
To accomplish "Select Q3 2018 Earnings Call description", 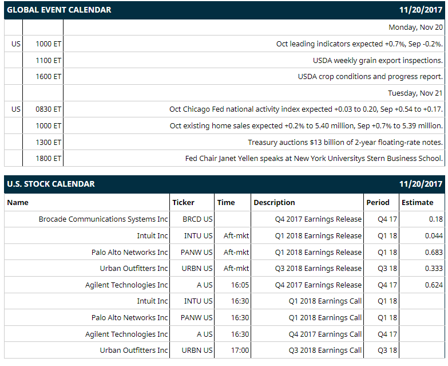I will (325, 350).
